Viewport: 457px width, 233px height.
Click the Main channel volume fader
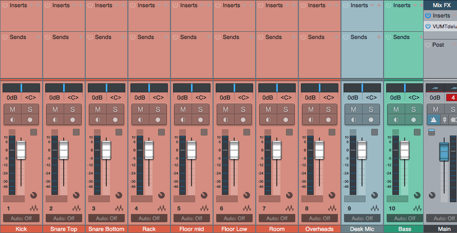tap(444, 151)
